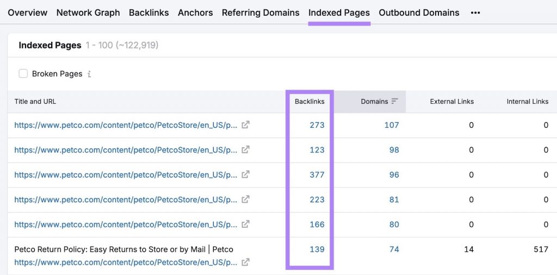Viewport: 557px width, 275px height.
Task: Open petco.com URL in 81 domains row
Action: click(x=126, y=199)
